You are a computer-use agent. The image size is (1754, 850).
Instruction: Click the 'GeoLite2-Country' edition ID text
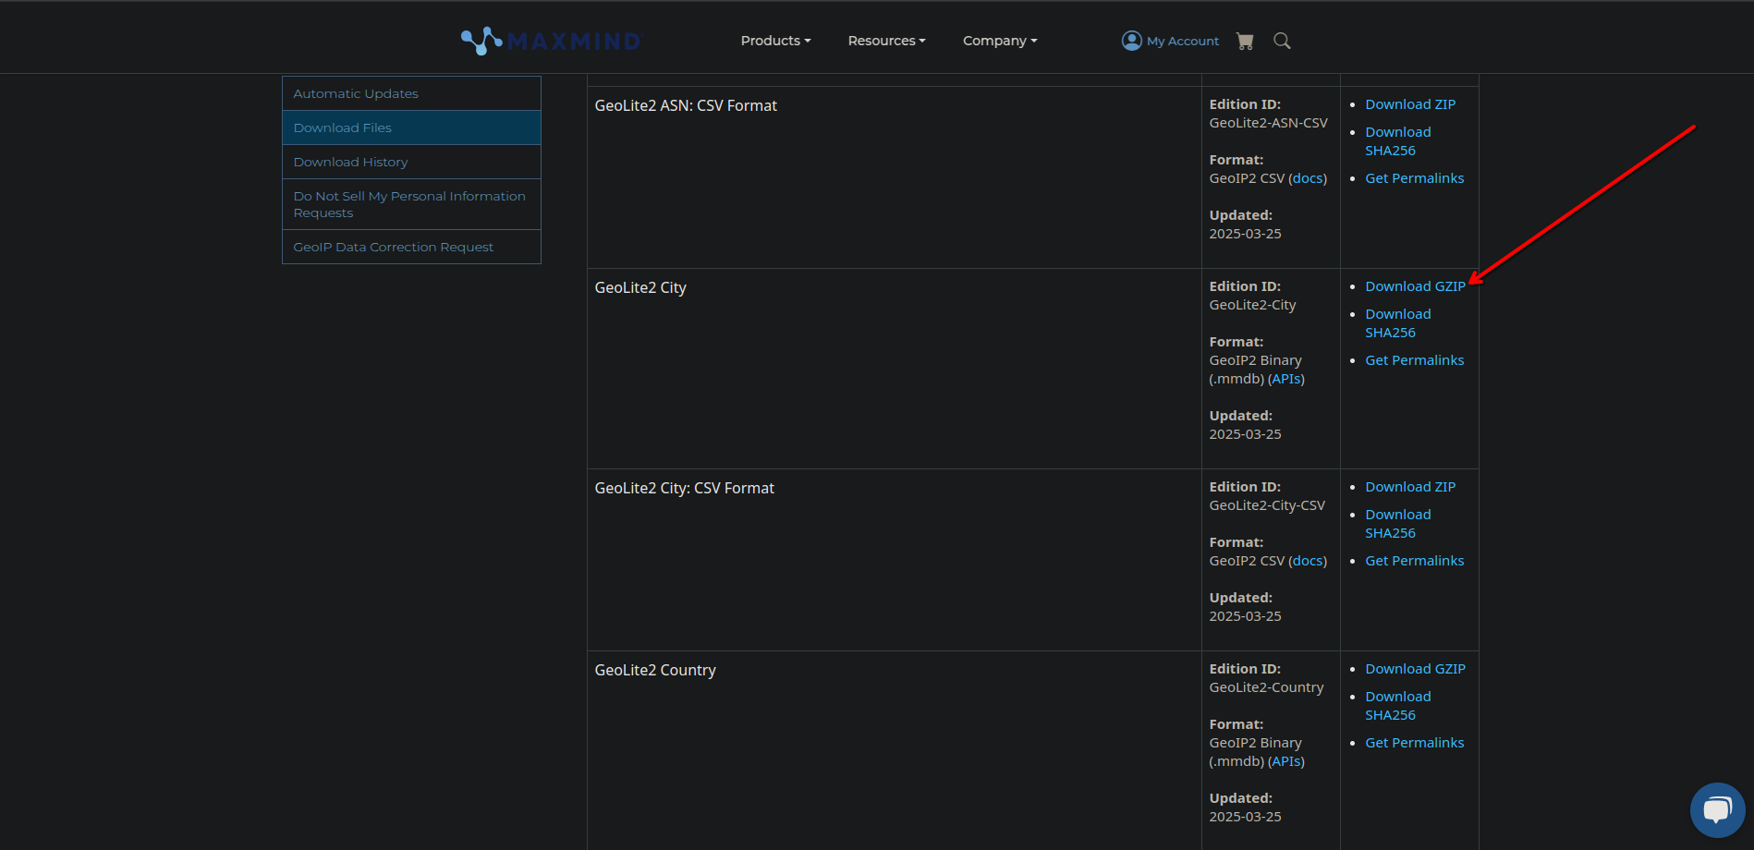[x=1266, y=687]
